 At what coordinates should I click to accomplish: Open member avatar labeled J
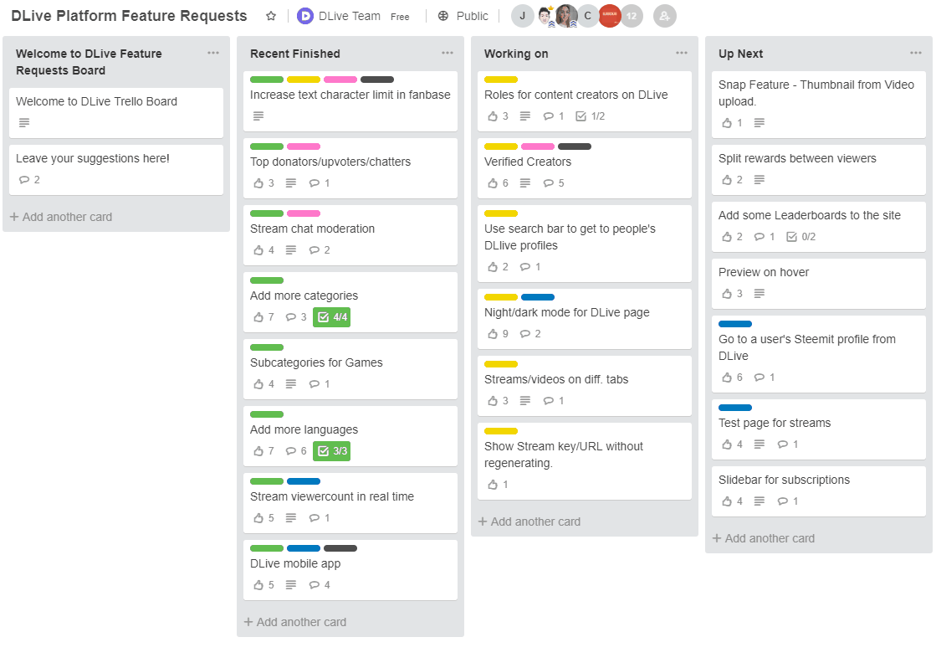pyautogui.click(x=522, y=16)
